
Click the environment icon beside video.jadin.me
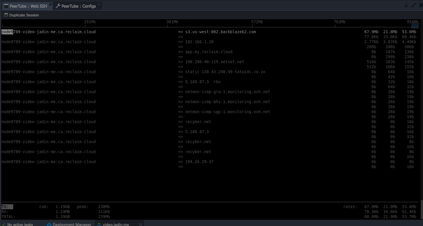tap(99, 225)
